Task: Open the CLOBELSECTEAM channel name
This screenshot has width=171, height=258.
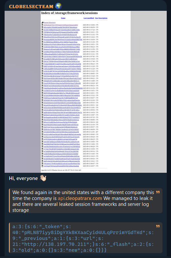Action: click(x=31, y=7)
